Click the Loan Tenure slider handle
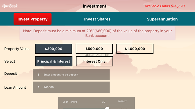Image resolution: width=195 pixels, height=109 pixels. pos(107,108)
